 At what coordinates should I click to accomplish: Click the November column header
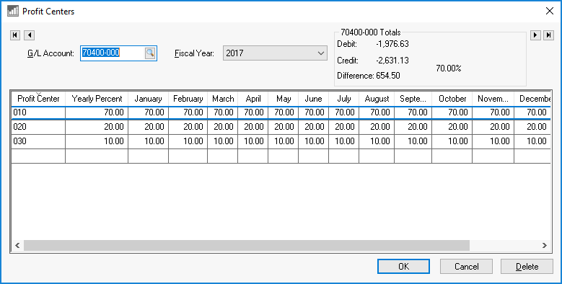tap(493, 99)
